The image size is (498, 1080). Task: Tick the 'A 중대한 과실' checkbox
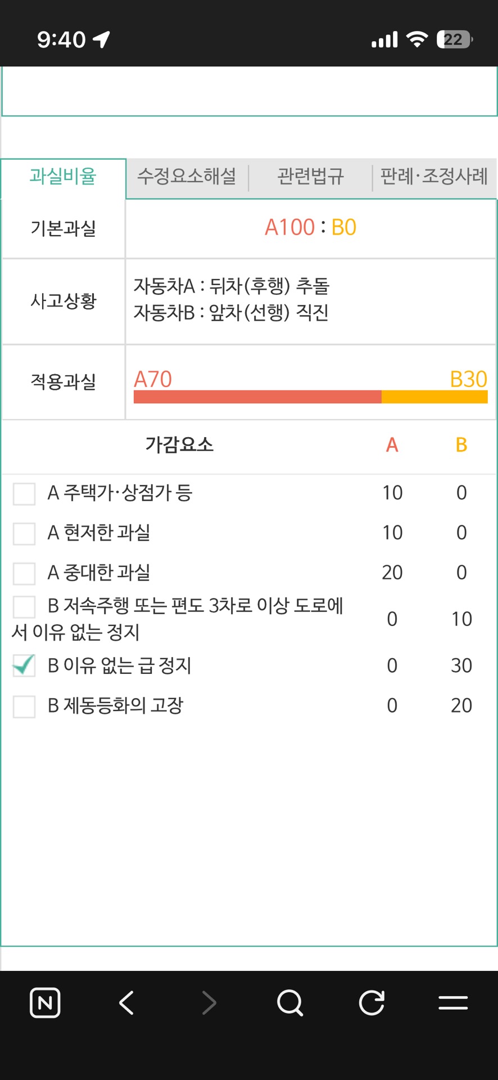click(24, 573)
